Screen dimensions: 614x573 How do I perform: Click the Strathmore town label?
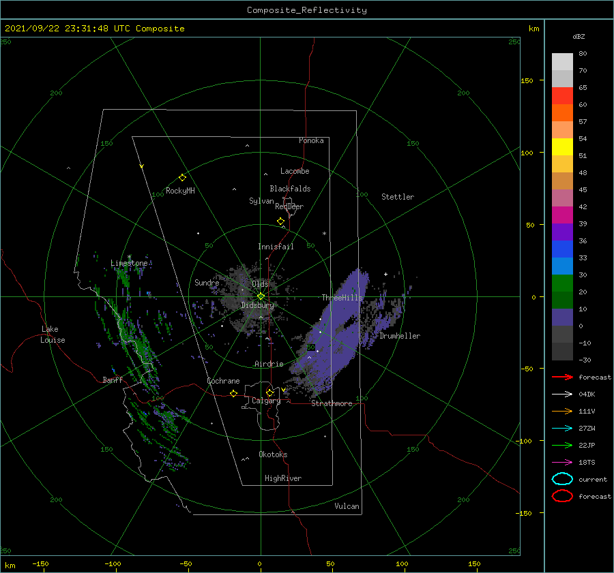point(332,403)
